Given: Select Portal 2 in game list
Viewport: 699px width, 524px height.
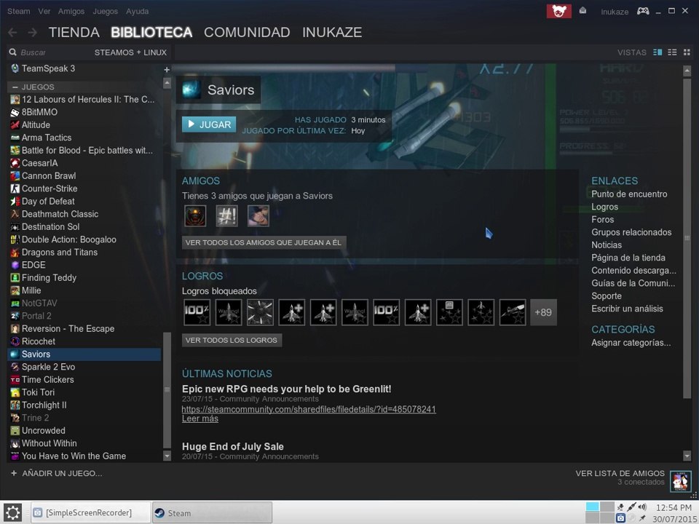Looking at the screenshot, I should (84, 316).
